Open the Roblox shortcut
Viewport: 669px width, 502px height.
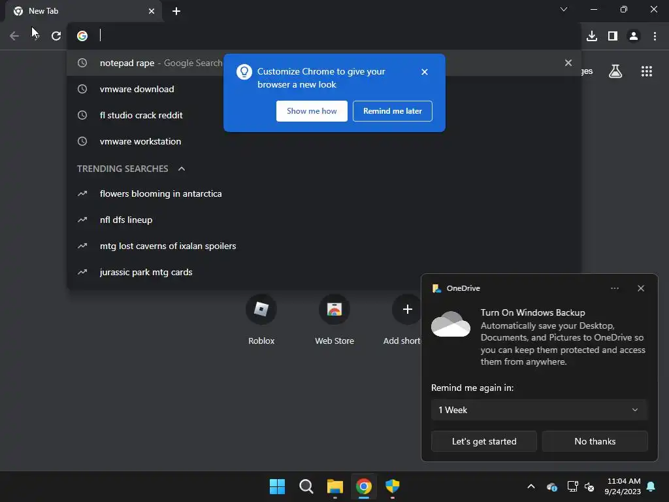click(x=261, y=320)
